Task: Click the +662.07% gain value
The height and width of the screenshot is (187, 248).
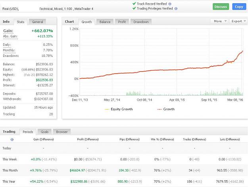Action: coord(42,31)
